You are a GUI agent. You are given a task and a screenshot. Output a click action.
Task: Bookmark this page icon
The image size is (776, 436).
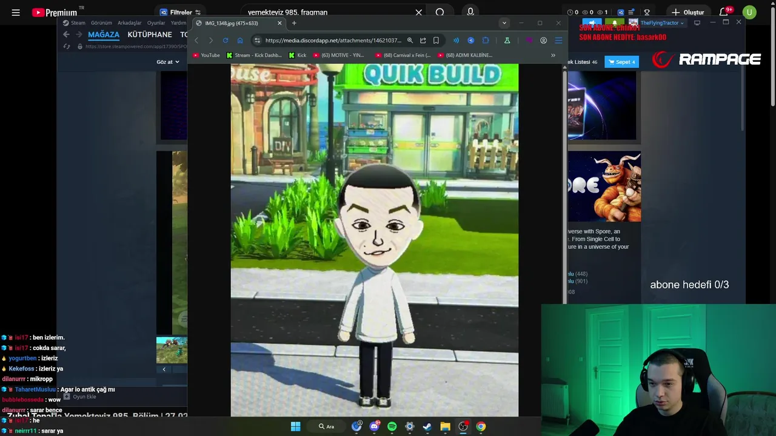[x=436, y=41]
